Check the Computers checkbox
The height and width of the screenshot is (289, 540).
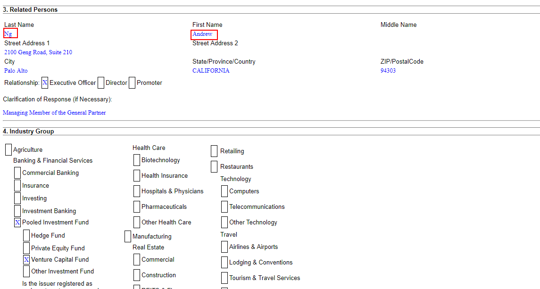224,191
